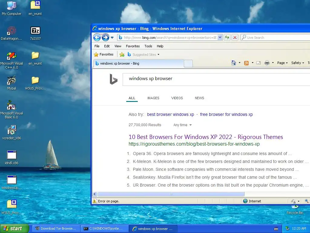Screen dimensions: 310x233
Task: Click the horizontal scrollbar thumb
Action: 171,194
